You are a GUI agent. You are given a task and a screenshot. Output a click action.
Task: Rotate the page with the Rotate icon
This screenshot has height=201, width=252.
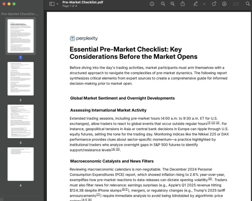point(214,4)
